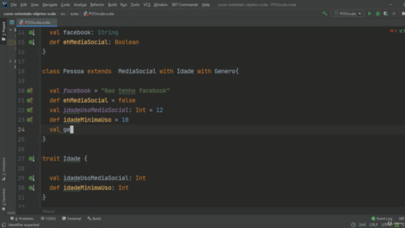The width and height of the screenshot is (405, 228).
Task: Open the Window menu
Action: pos(161,4)
